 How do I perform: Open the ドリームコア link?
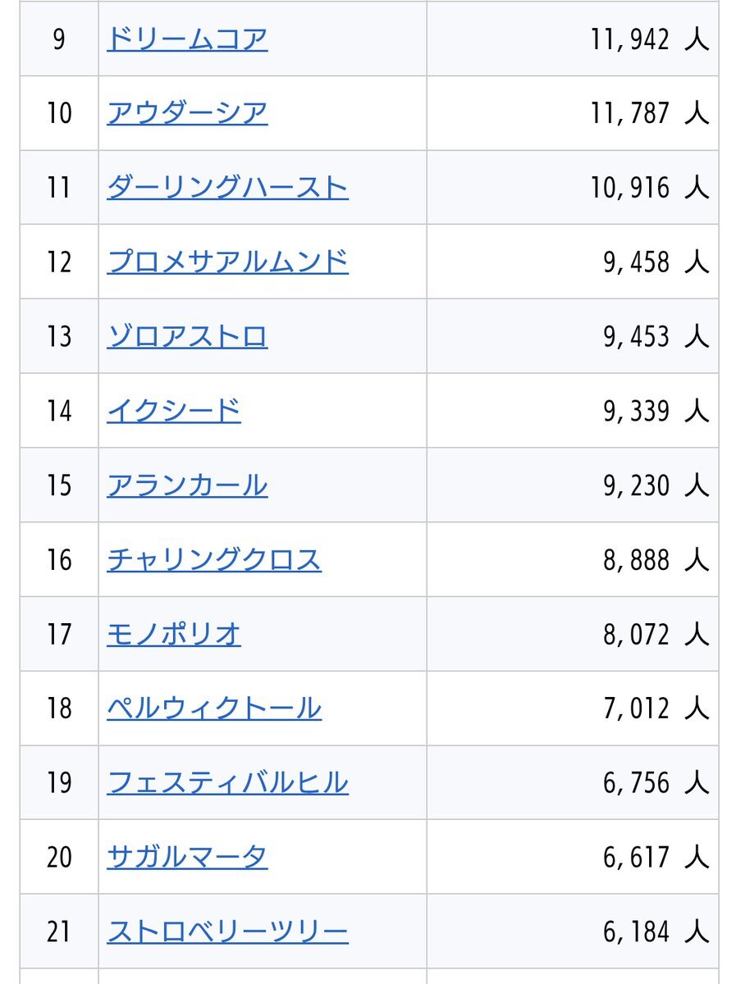point(187,39)
